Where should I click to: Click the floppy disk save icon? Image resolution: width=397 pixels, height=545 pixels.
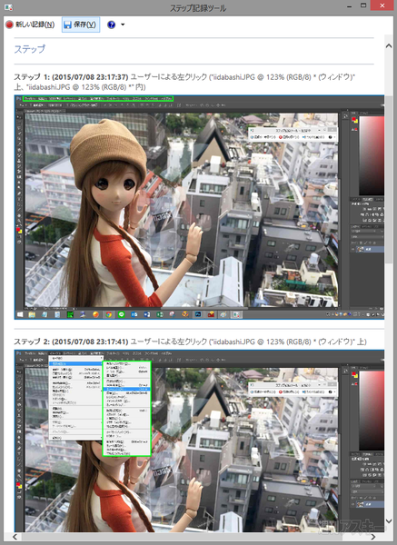click(x=68, y=25)
